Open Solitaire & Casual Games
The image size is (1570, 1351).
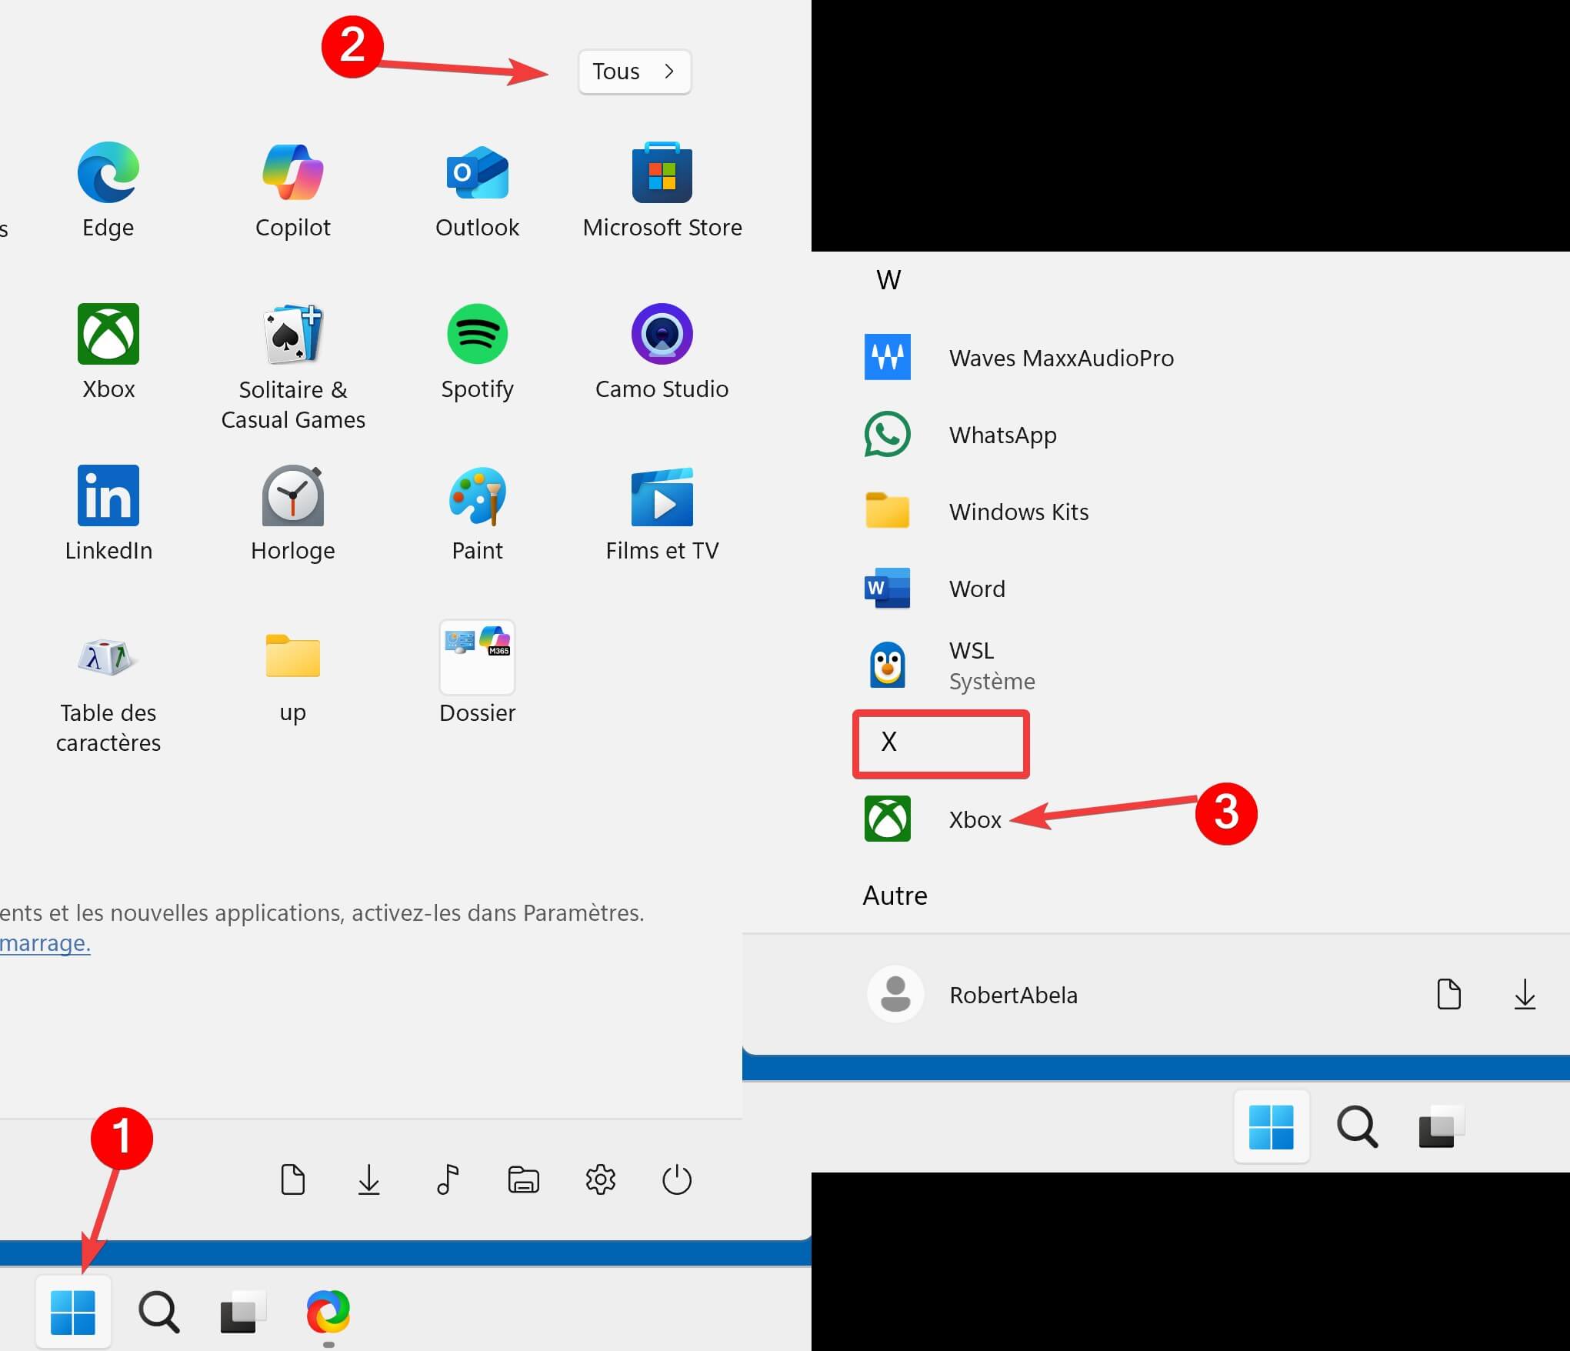click(x=292, y=368)
